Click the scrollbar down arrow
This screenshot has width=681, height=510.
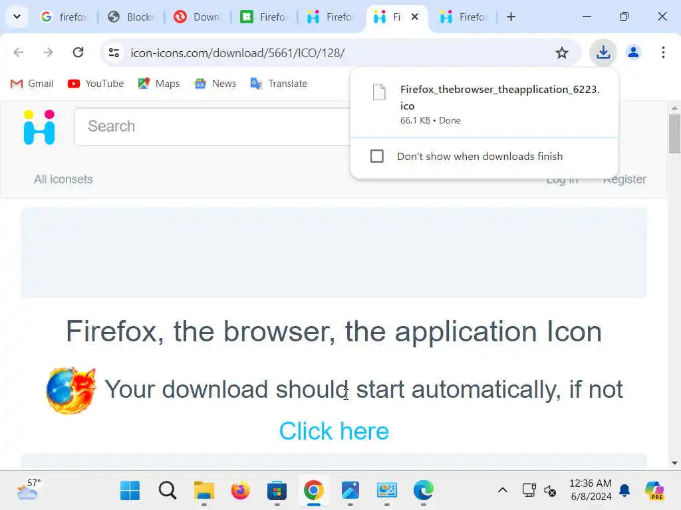point(674,463)
